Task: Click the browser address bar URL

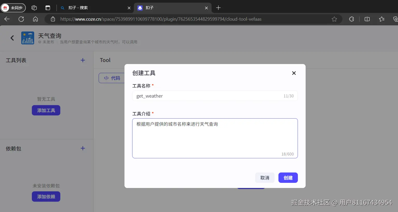Action: pos(161,19)
